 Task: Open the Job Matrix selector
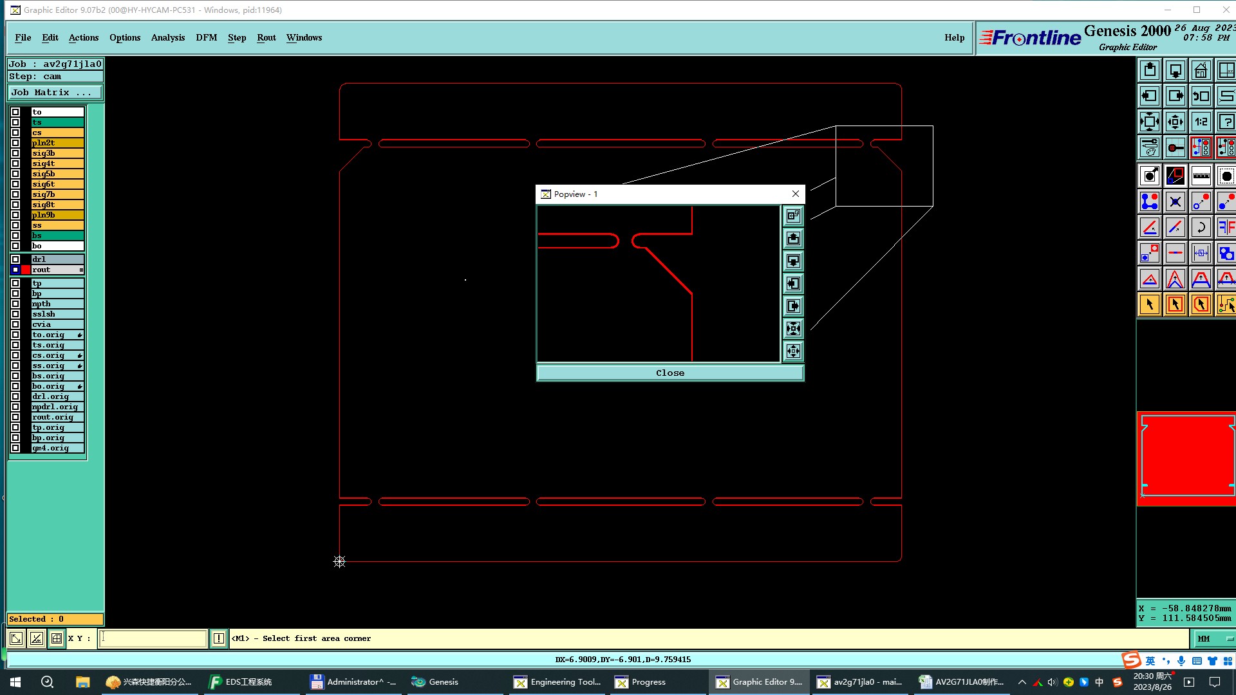pyautogui.click(x=54, y=93)
